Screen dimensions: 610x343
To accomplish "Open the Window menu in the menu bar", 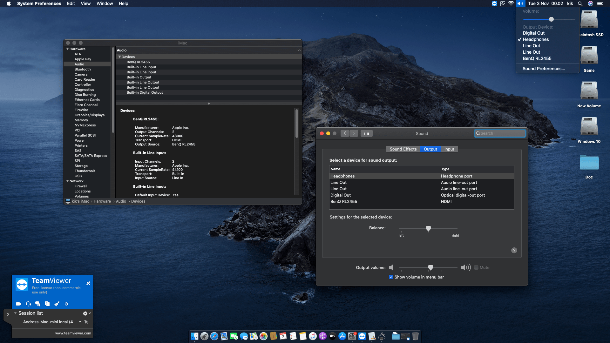I will (105, 3).
